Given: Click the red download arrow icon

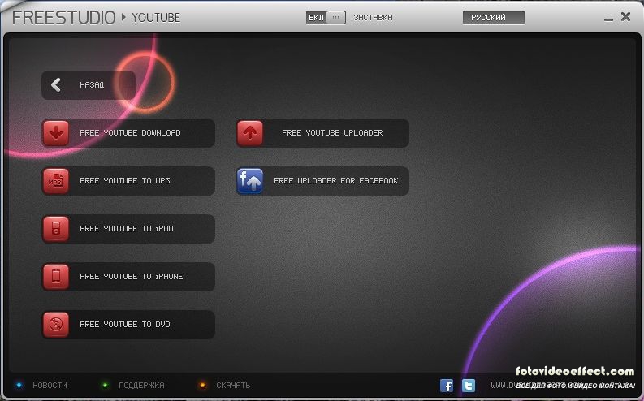Looking at the screenshot, I should 56,133.
